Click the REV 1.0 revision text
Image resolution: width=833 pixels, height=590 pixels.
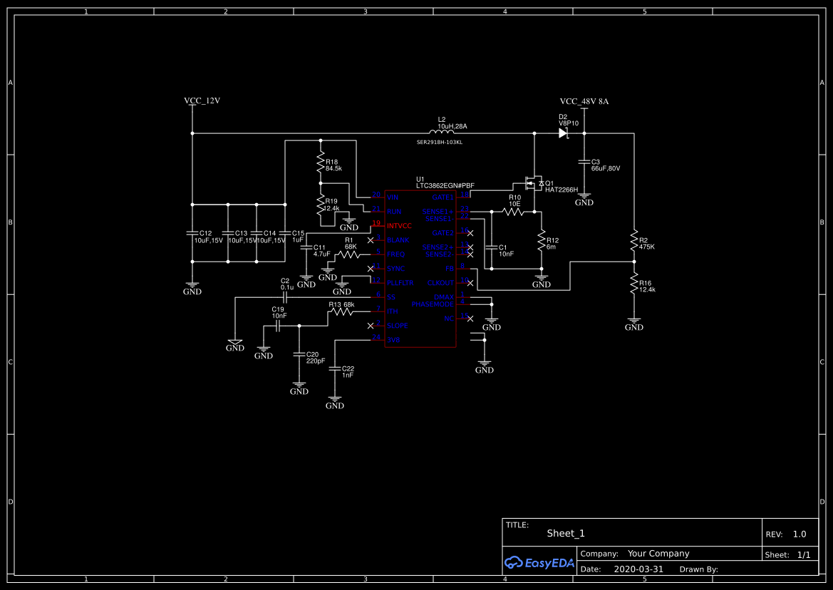798,533
